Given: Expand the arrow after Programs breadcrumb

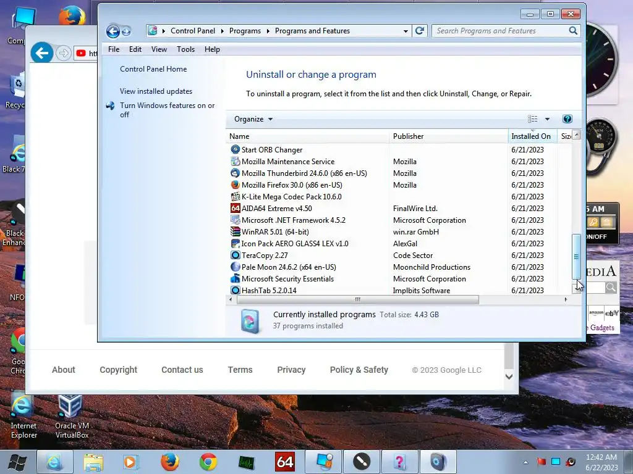Looking at the screenshot, I should (x=268, y=31).
